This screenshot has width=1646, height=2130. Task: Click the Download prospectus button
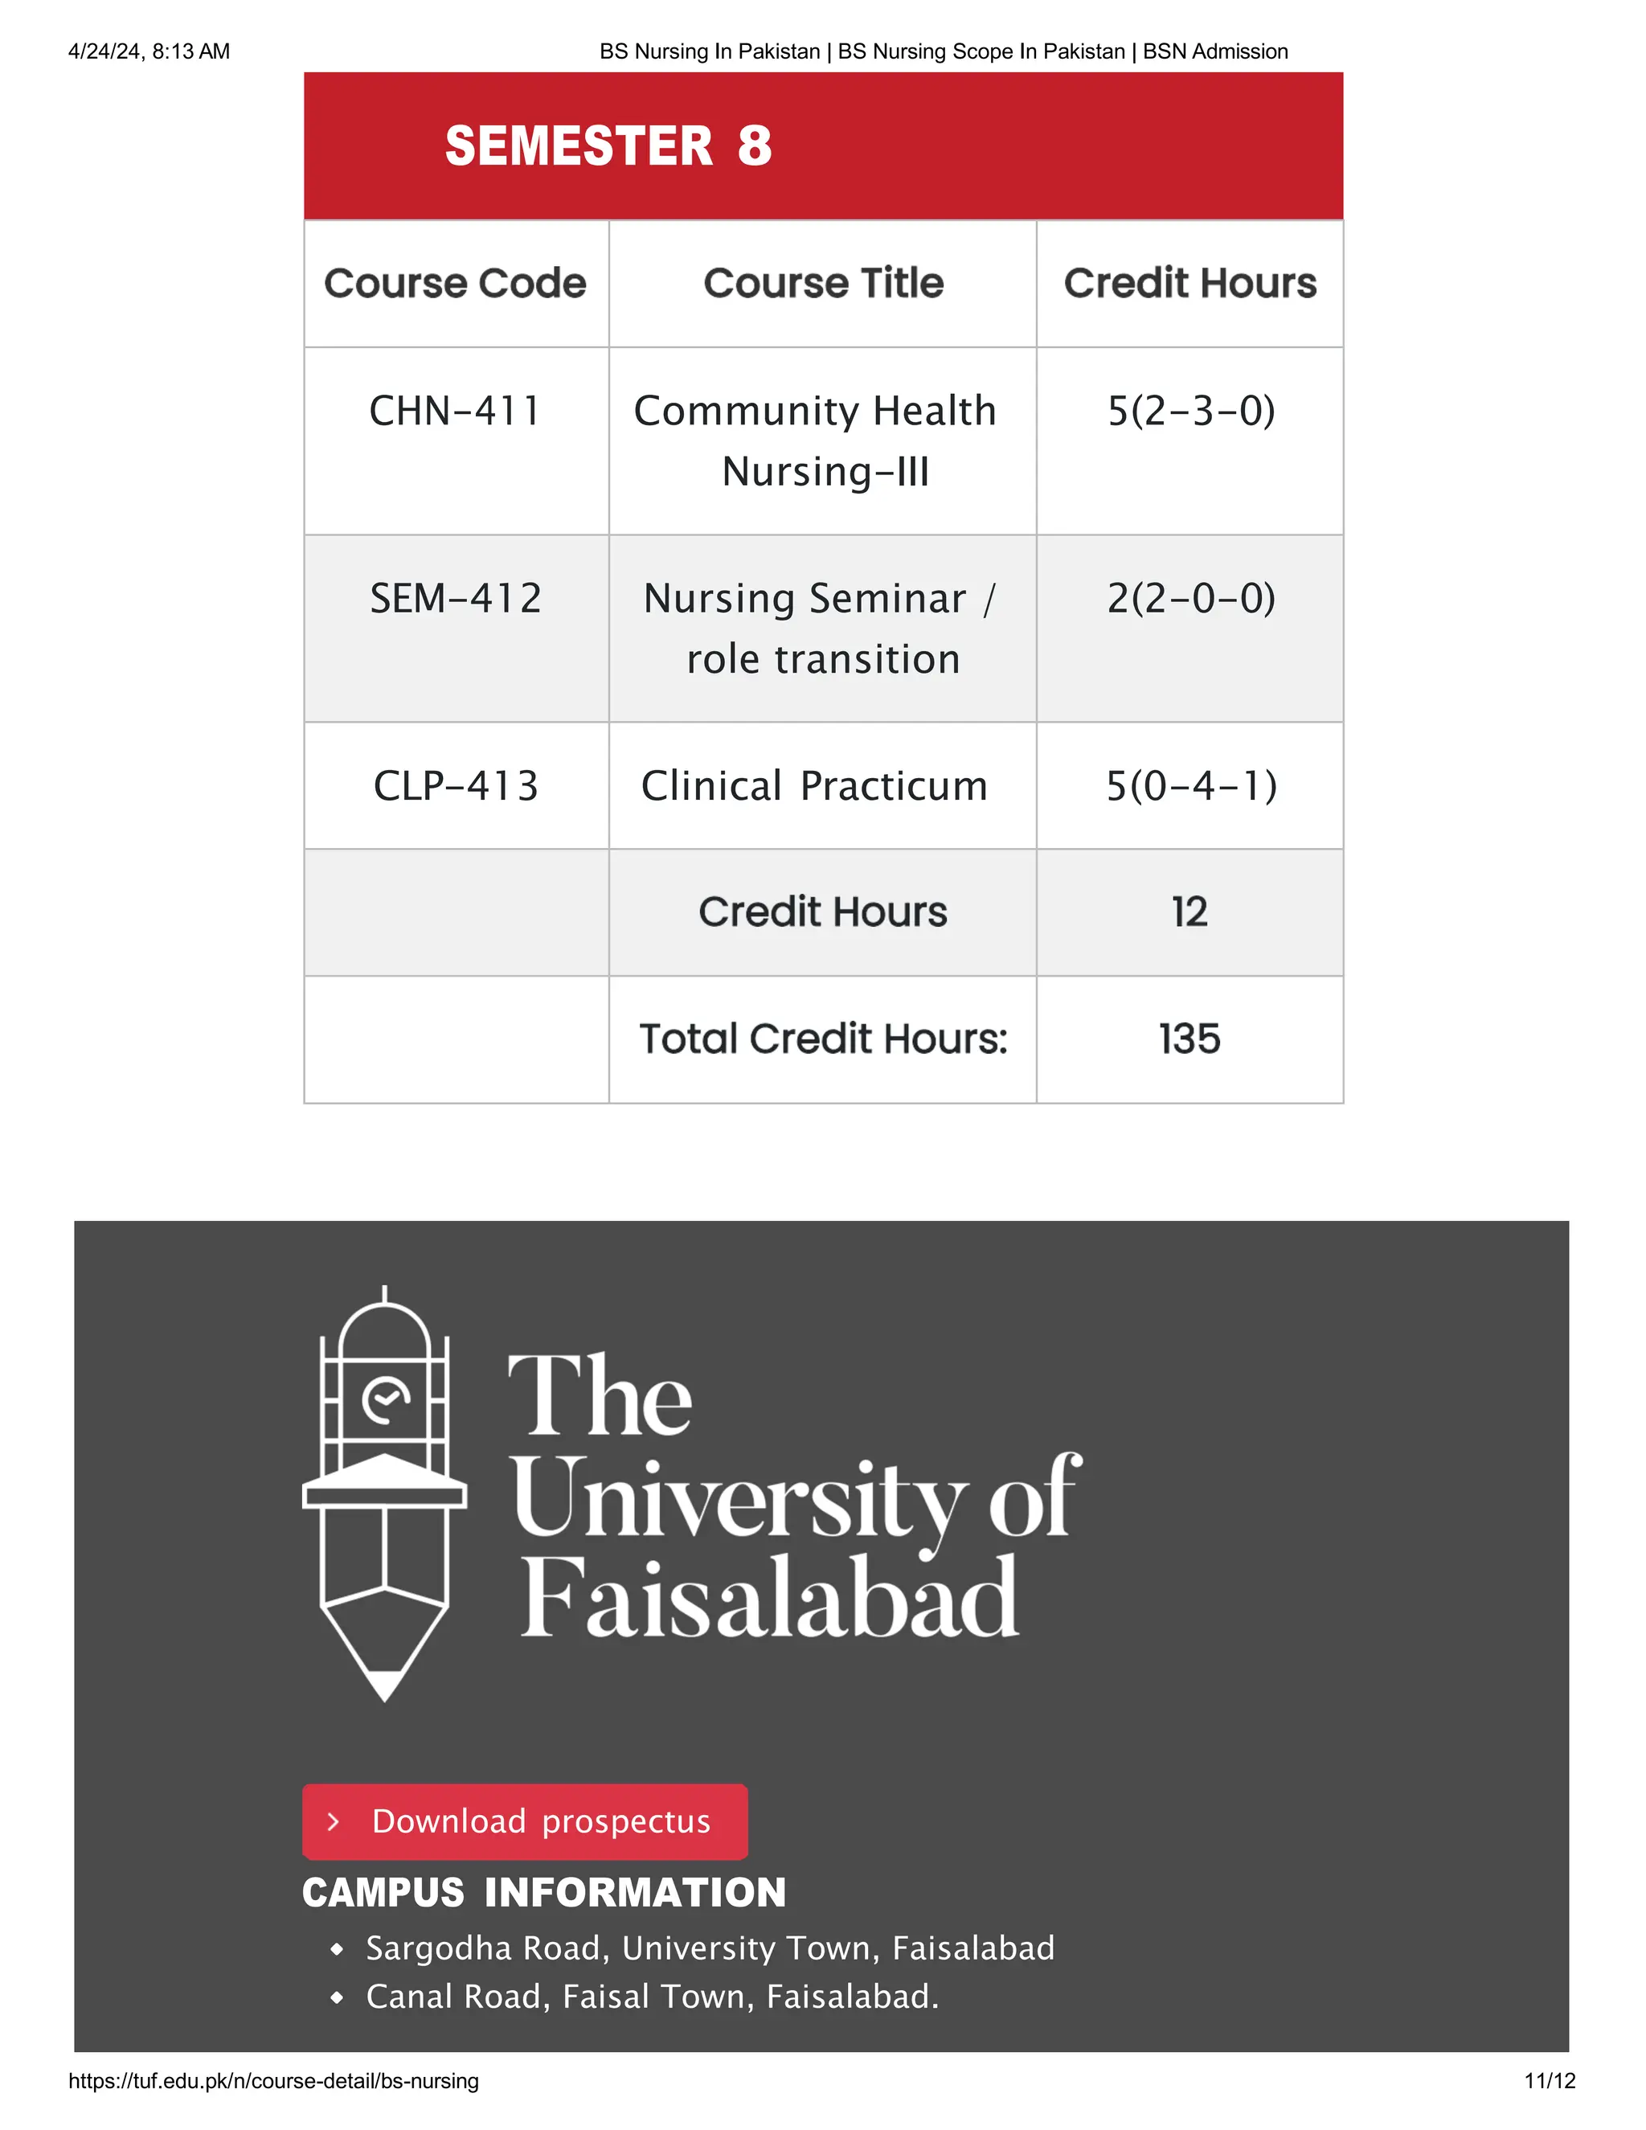525,1821
